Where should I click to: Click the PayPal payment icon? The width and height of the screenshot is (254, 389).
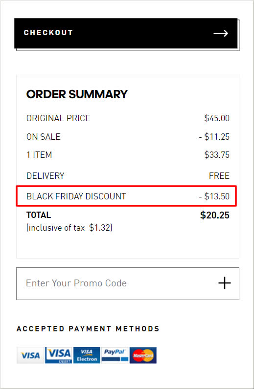coord(115,355)
